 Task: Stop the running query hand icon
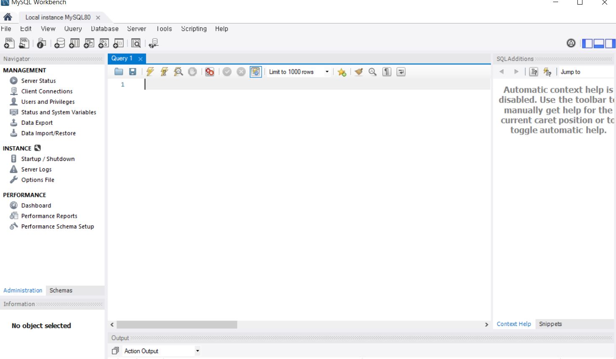pyautogui.click(x=192, y=72)
